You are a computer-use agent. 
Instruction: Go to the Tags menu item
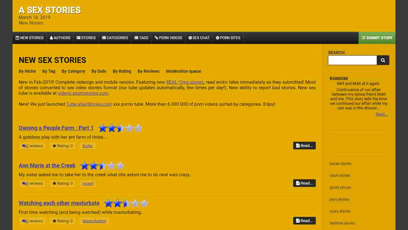coord(142,38)
